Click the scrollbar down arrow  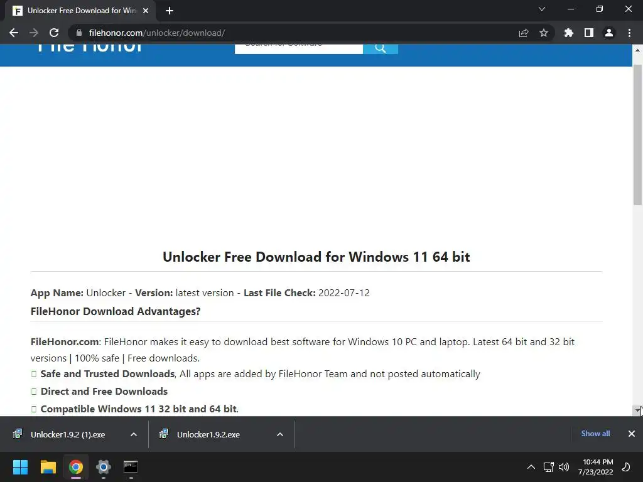(637, 410)
